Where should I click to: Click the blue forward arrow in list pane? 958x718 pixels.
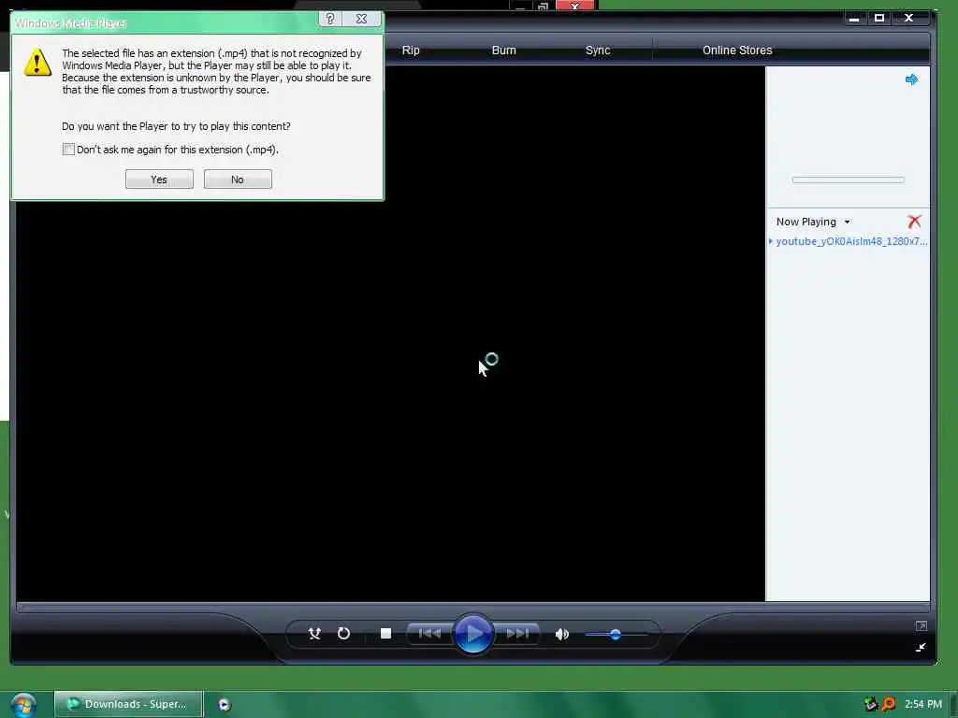tap(911, 79)
